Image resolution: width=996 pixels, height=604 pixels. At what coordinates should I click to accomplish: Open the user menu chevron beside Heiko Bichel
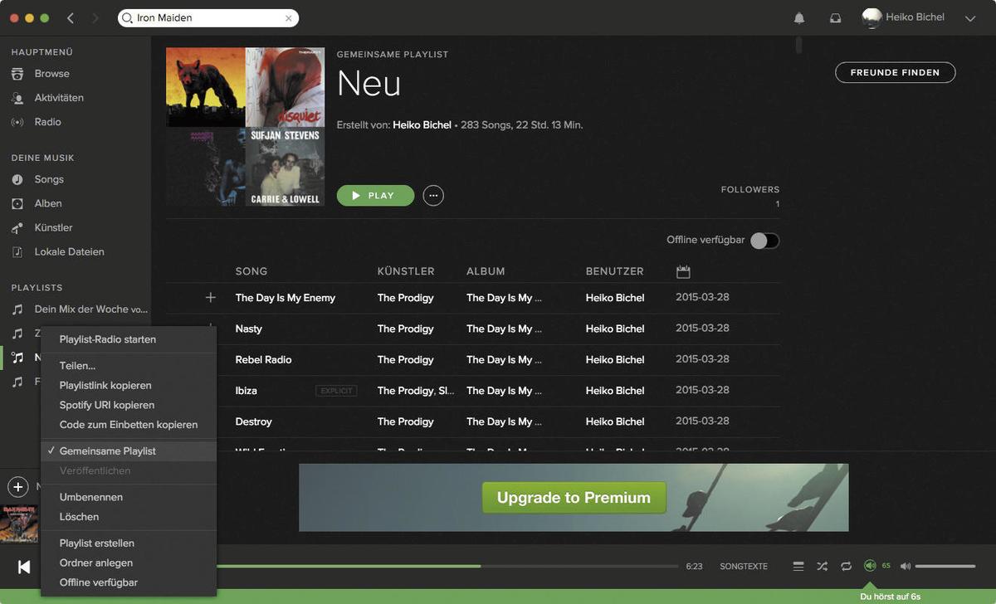click(970, 18)
